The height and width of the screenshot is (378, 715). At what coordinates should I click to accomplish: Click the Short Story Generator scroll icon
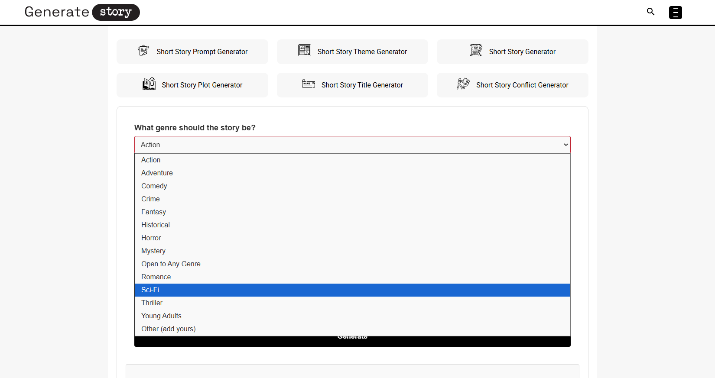coord(476,51)
